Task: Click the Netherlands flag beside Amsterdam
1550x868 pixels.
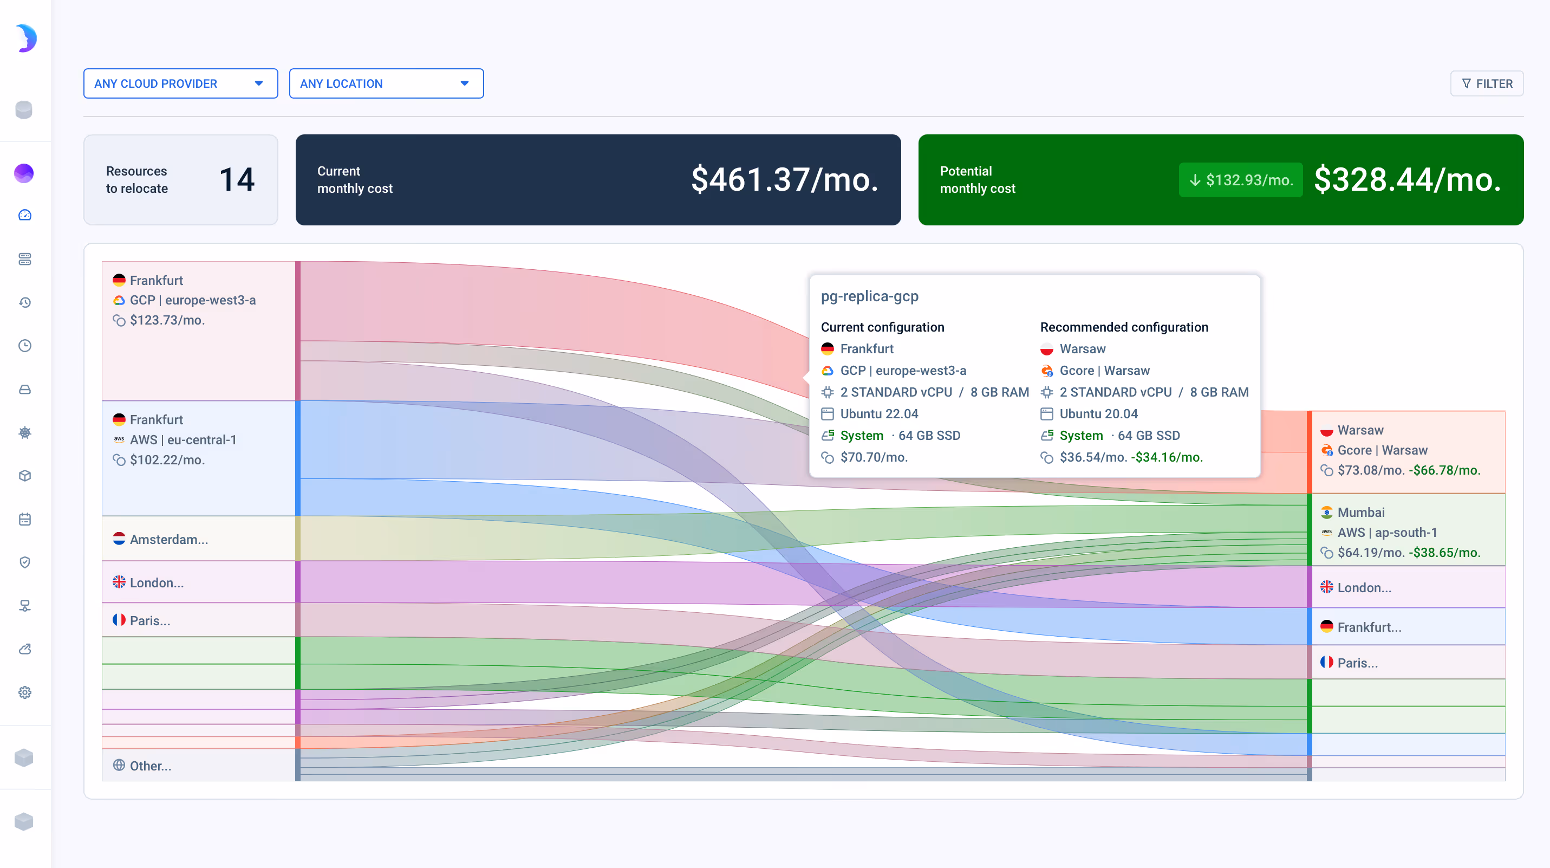Action: coord(119,539)
